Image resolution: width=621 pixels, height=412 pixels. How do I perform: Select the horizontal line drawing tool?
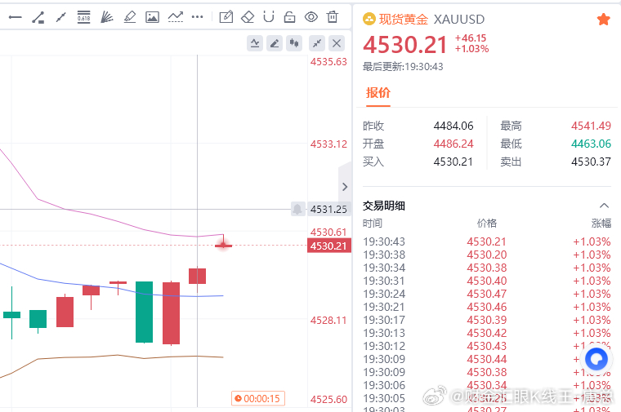click(x=15, y=17)
